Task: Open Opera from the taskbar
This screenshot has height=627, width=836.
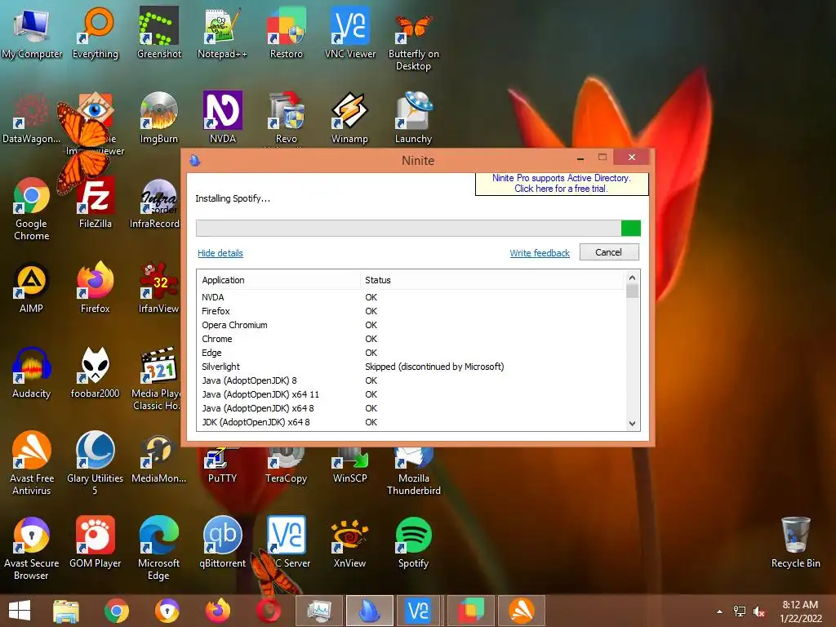Action: tap(268, 611)
